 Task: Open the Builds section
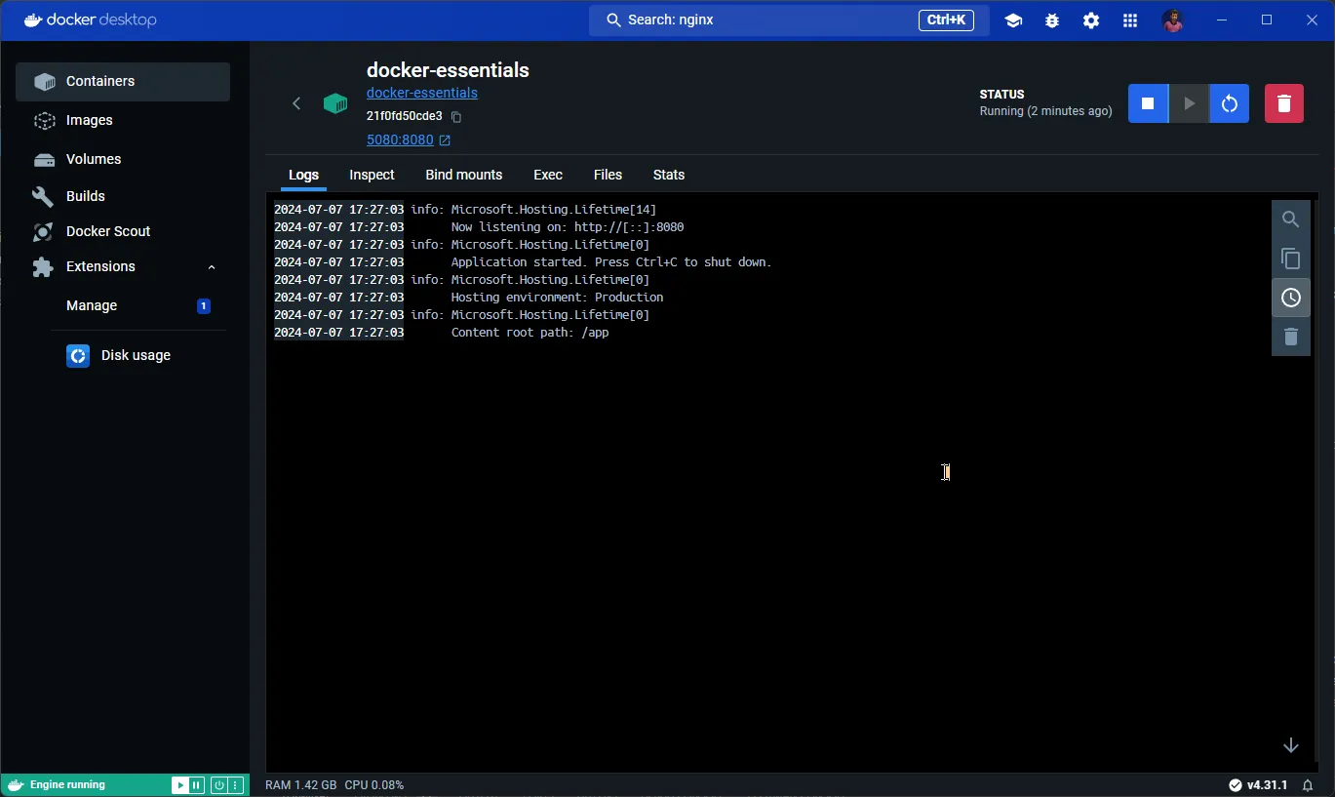click(87, 196)
